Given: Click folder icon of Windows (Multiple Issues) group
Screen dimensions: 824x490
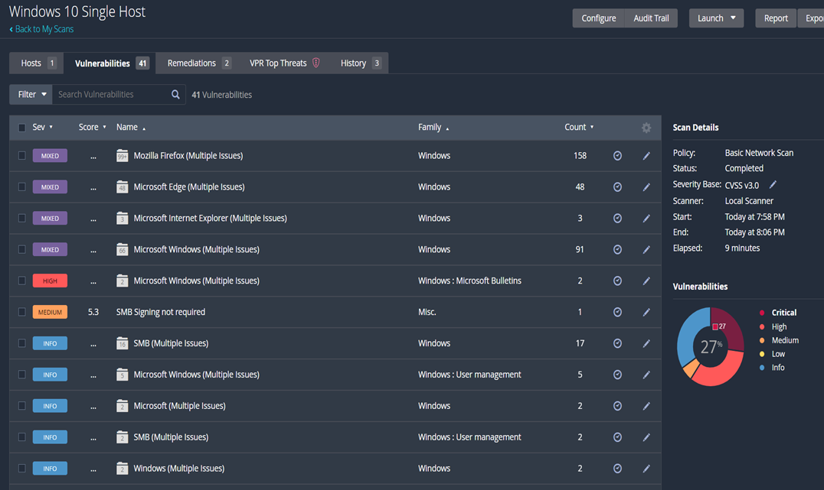Looking at the screenshot, I should [x=122, y=469].
